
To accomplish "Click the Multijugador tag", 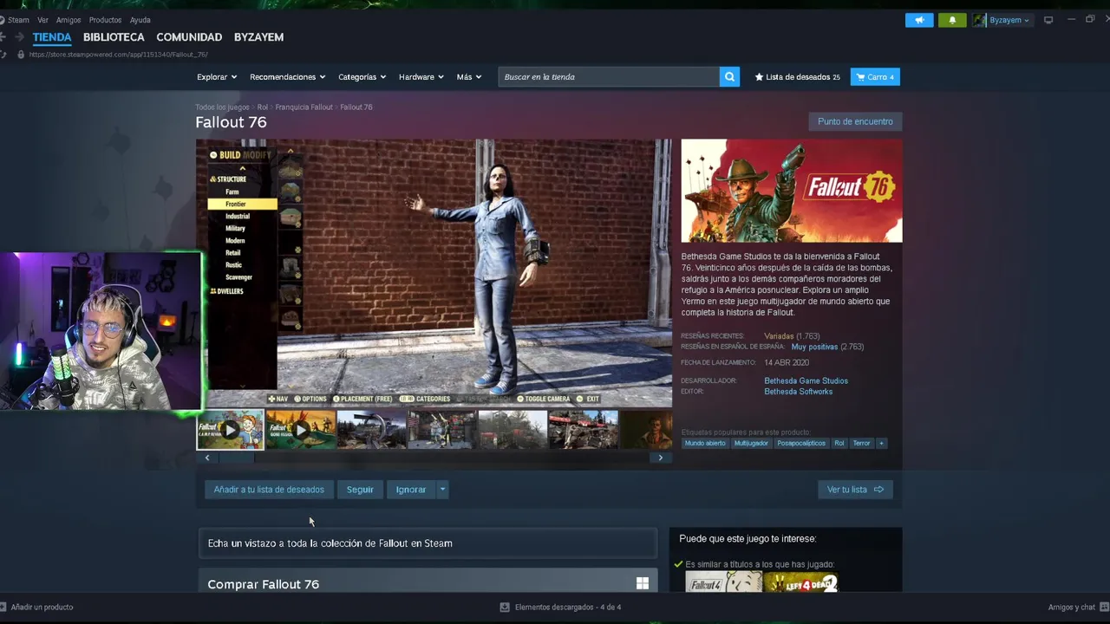I will 751,443.
